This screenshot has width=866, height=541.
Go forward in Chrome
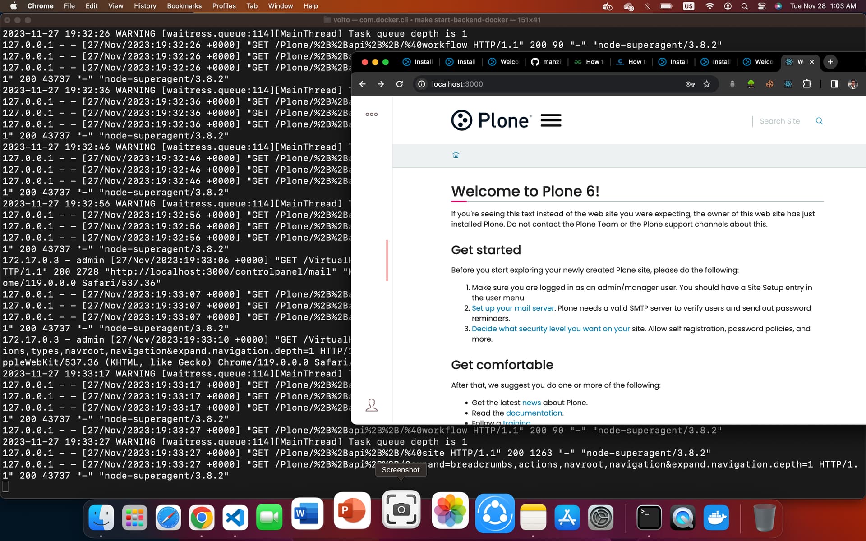coord(381,84)
